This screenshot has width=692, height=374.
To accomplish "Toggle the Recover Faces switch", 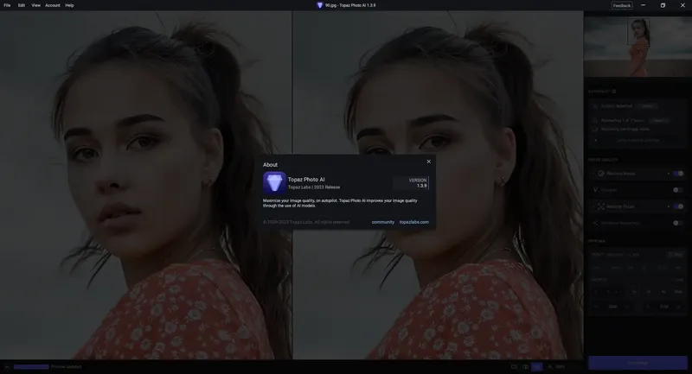I will [x=678, y=206].
